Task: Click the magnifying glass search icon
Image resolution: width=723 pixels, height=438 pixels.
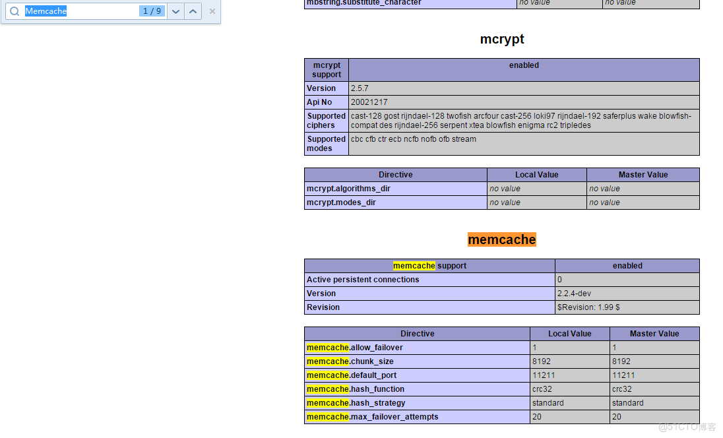Action: [14, 11]
